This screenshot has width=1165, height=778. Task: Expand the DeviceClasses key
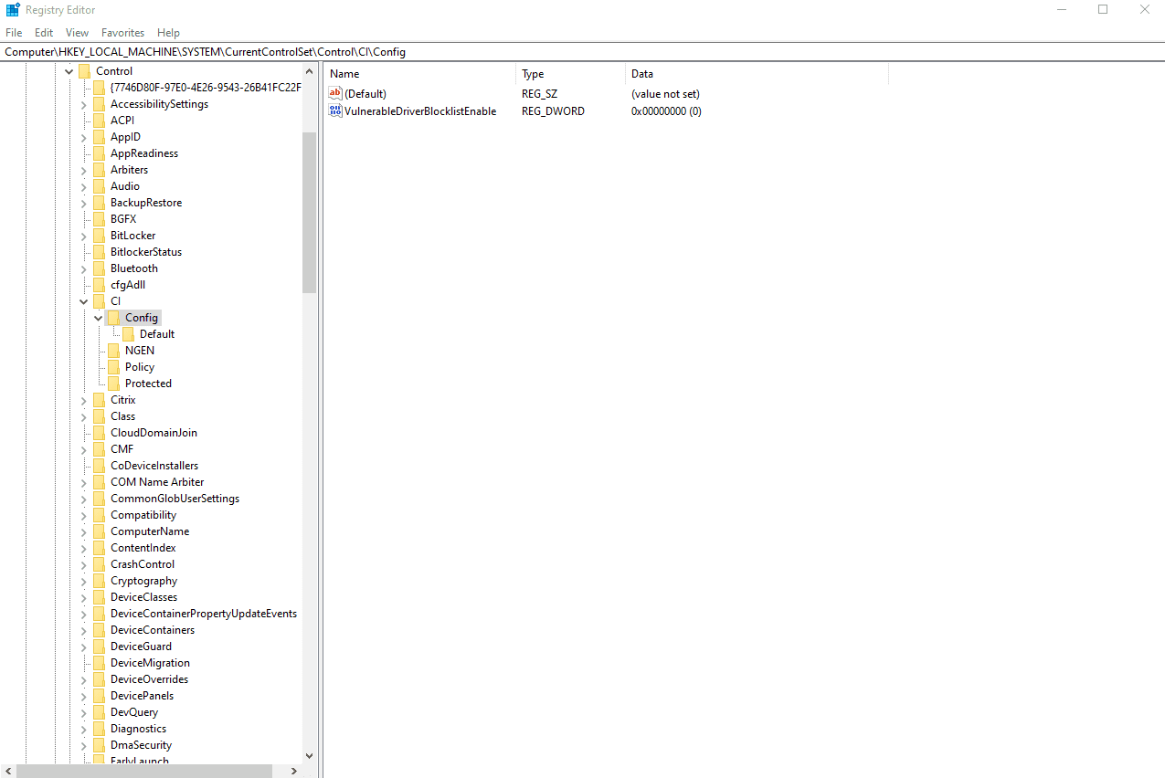pyautogui.click(x=83, y=596)
